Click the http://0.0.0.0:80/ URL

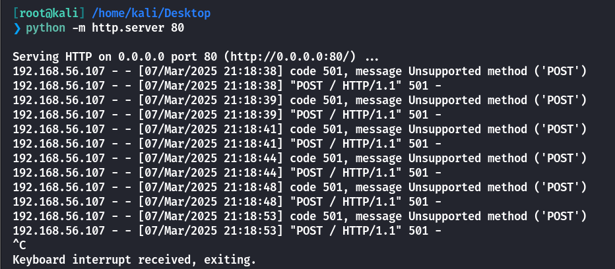point(290,57)
